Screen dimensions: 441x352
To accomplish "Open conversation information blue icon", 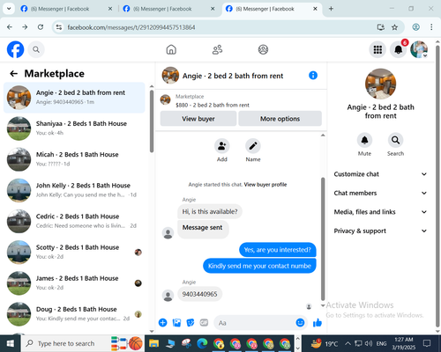I will tap(313, 76).
